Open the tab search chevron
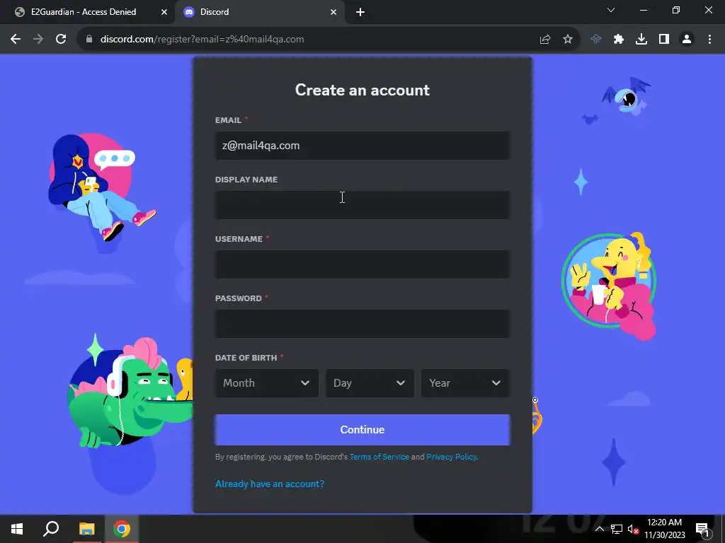The image size is (725, 543). click(x=611, y=10)
